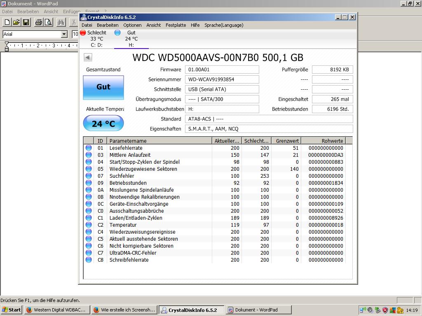This screenshot has width=422, height=316.
Task: Click red security shield tray icon
Action: 385,310
